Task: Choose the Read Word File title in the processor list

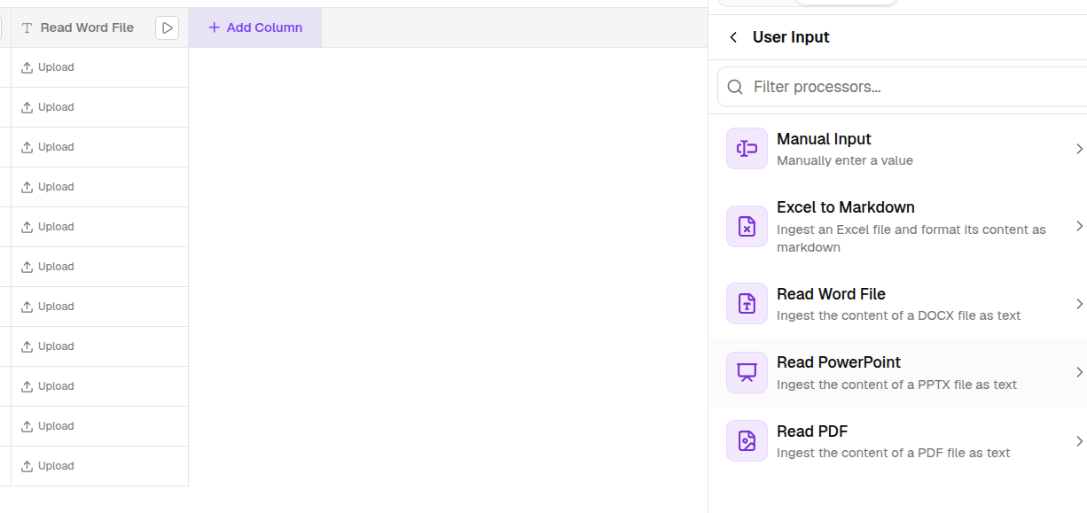Action: pos(831,294)
